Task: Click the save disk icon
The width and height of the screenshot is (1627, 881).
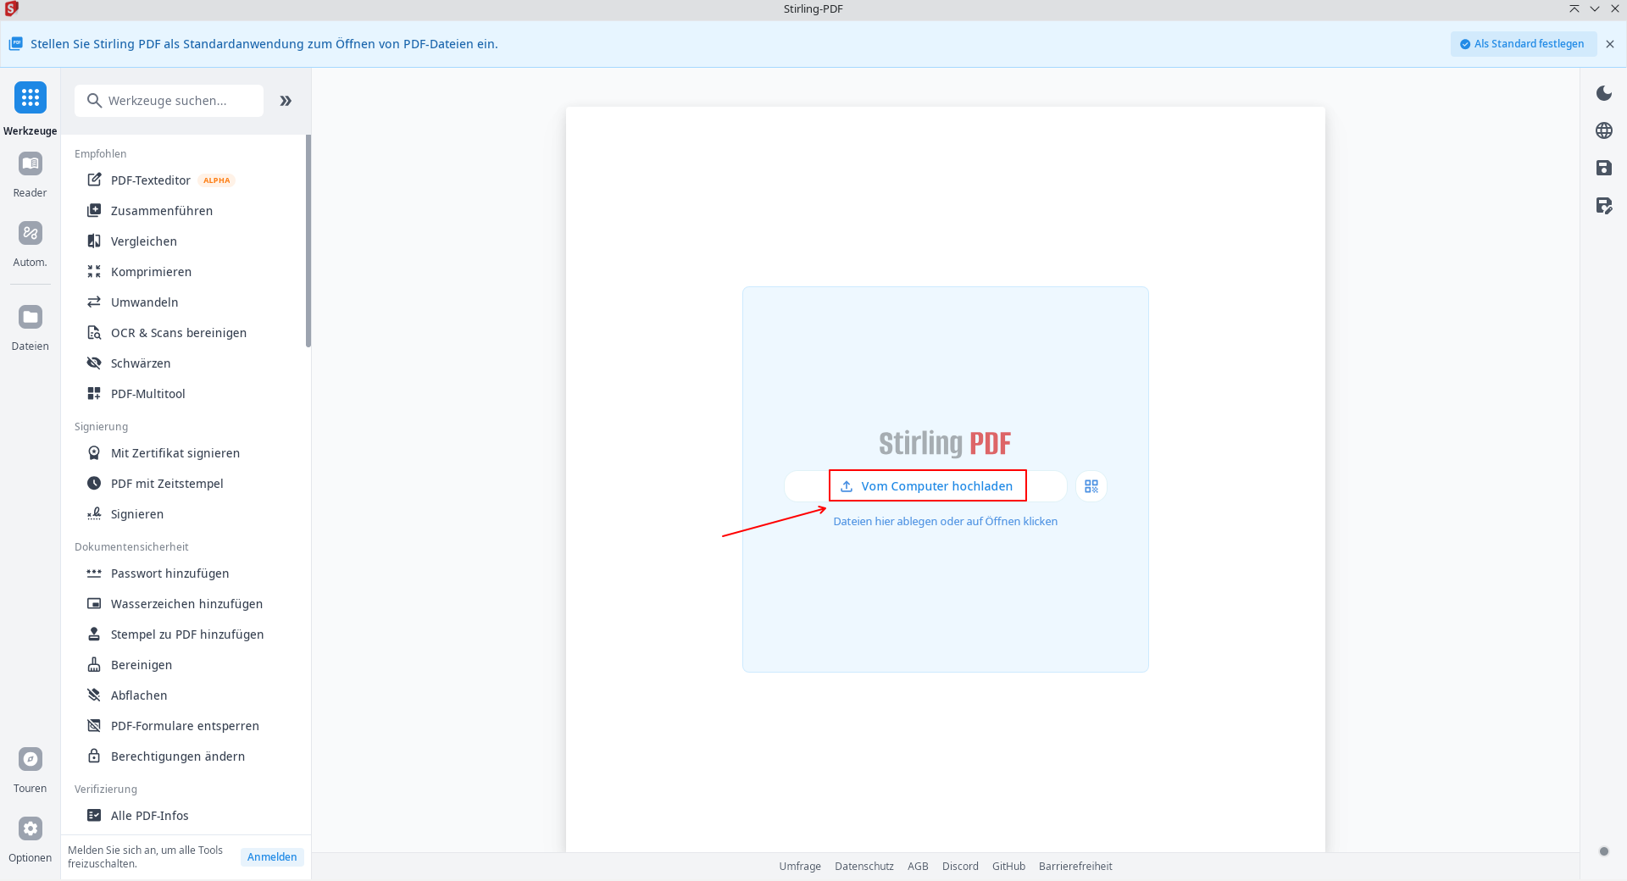Action: (1603, 168)
